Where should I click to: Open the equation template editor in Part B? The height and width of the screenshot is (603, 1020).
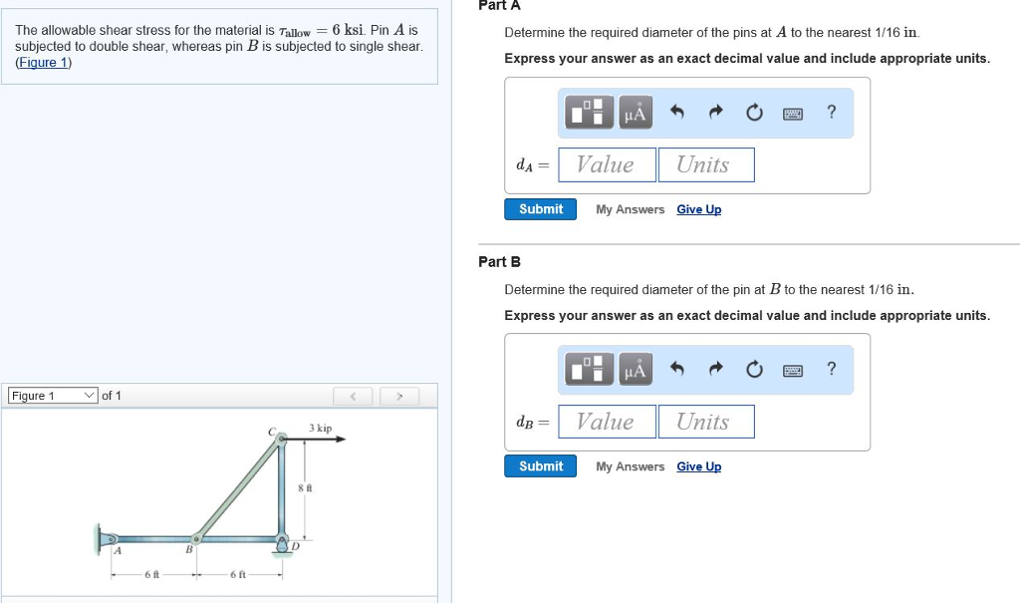590,370
